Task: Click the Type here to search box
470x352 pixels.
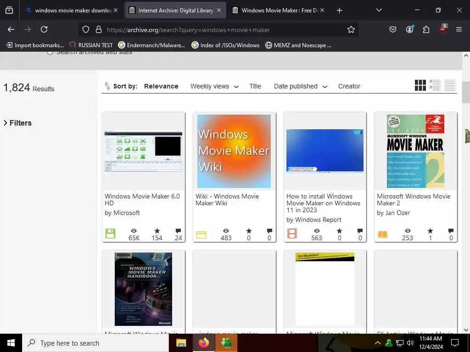Action: [x=95, y=343]
